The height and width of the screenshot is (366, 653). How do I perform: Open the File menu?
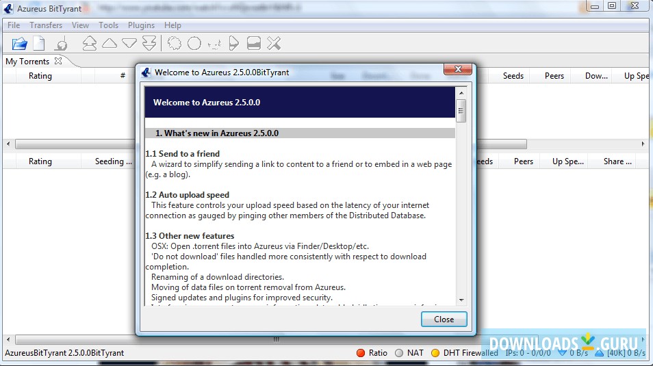point(14,25)
